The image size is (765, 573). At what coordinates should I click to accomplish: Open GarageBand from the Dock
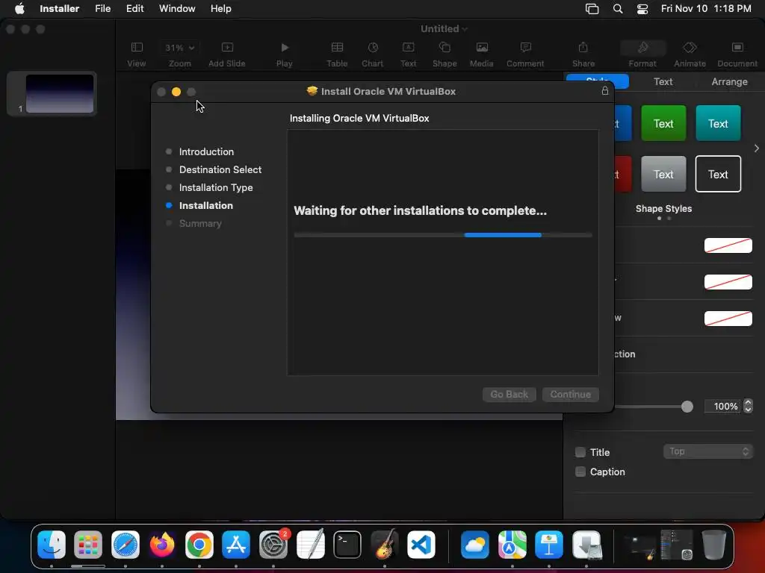point(385,545)
